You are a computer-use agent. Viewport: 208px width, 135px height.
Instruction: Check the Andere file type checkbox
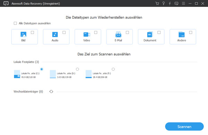191,32
